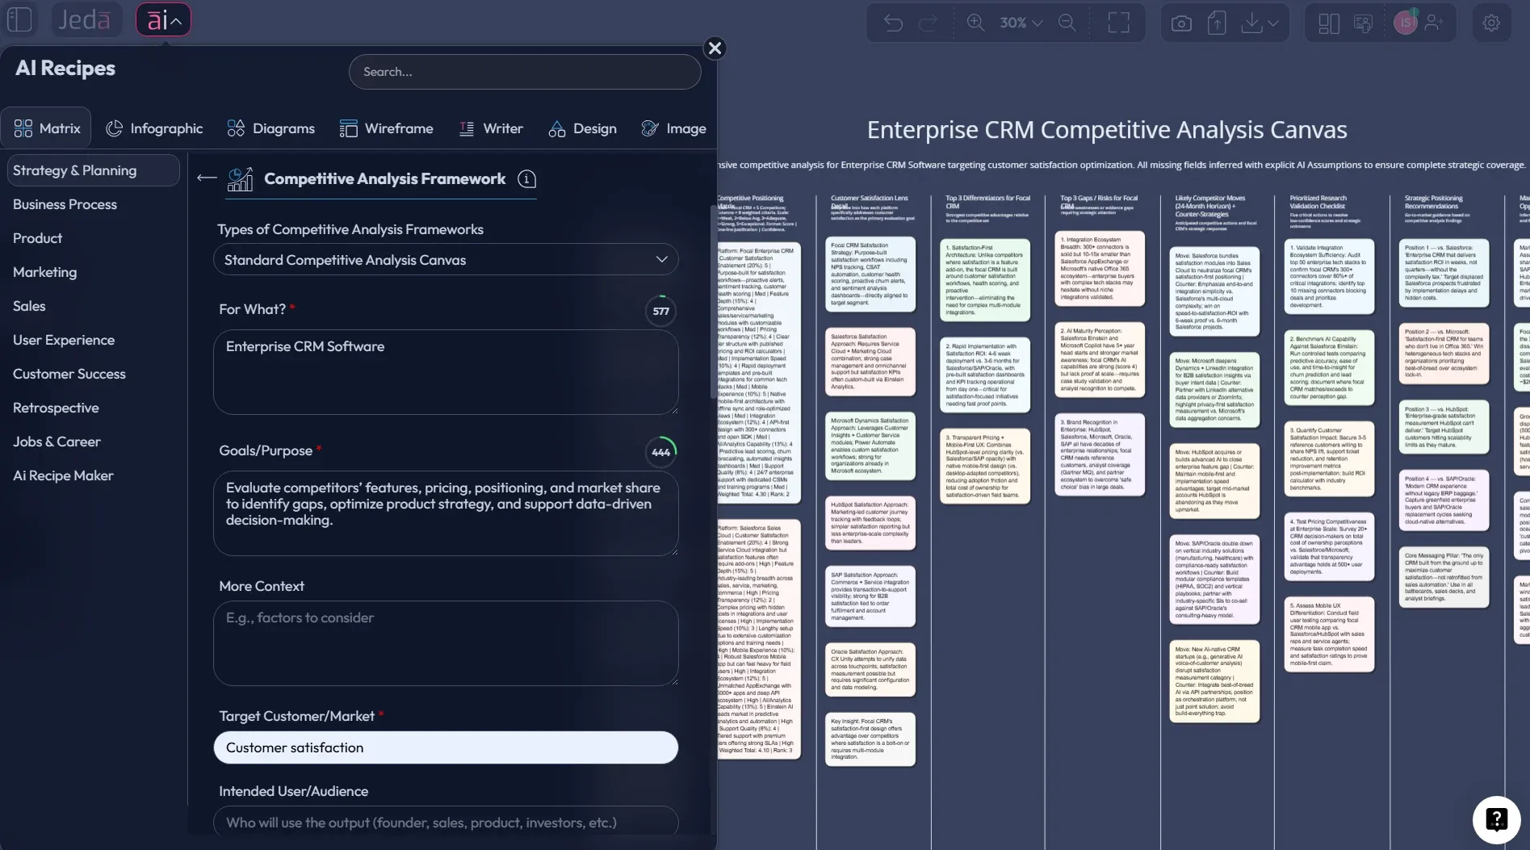Select the Customer Success recipe category

[x=69, y=374]
